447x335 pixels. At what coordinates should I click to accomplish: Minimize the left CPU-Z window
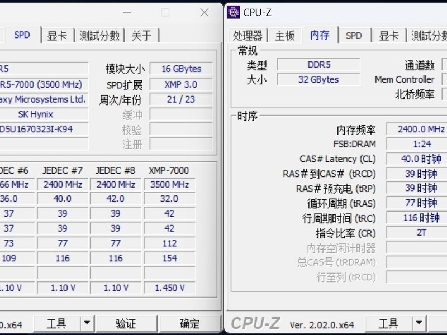click(x=127, y=12)
